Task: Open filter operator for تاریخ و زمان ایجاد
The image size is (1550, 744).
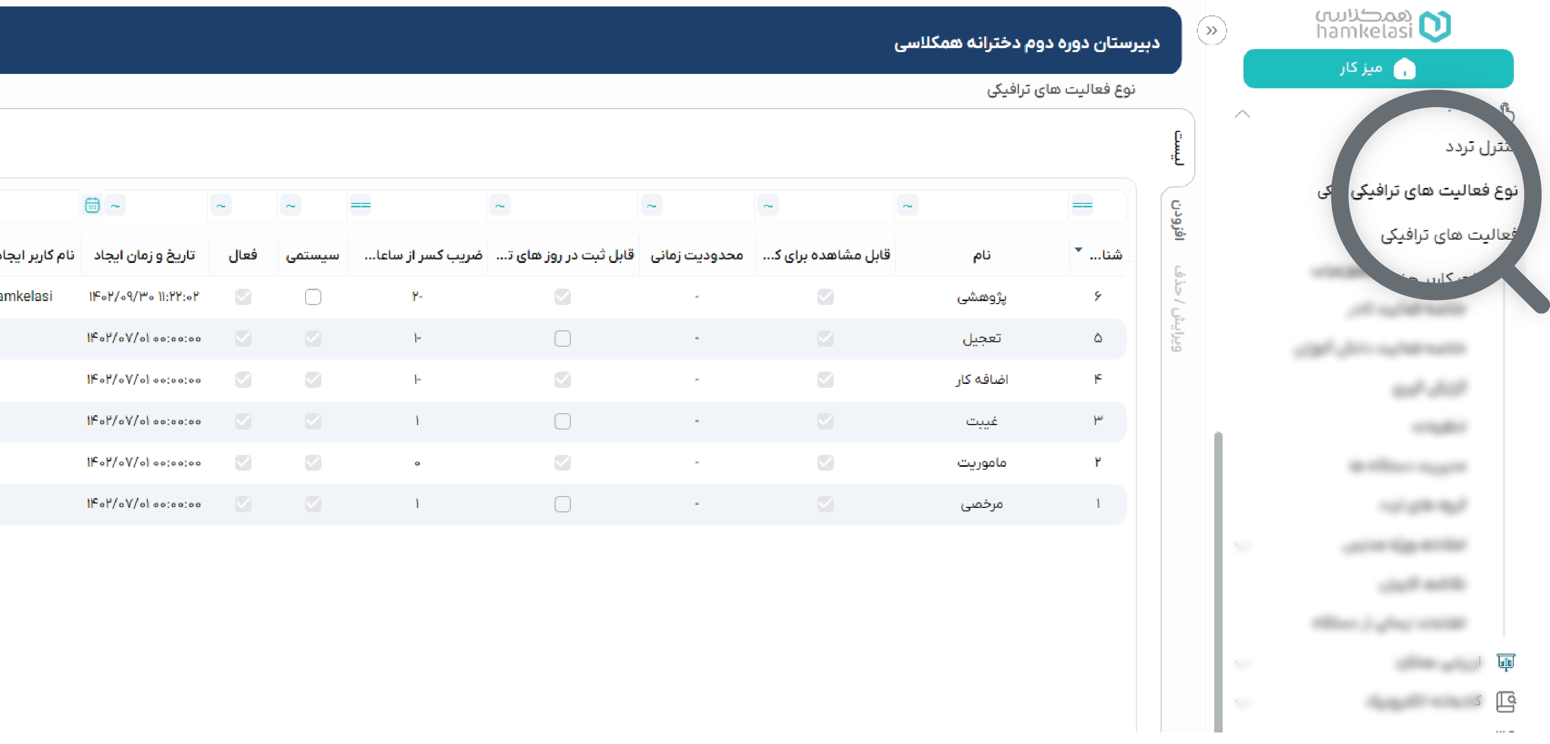Action: click(115, 205)
